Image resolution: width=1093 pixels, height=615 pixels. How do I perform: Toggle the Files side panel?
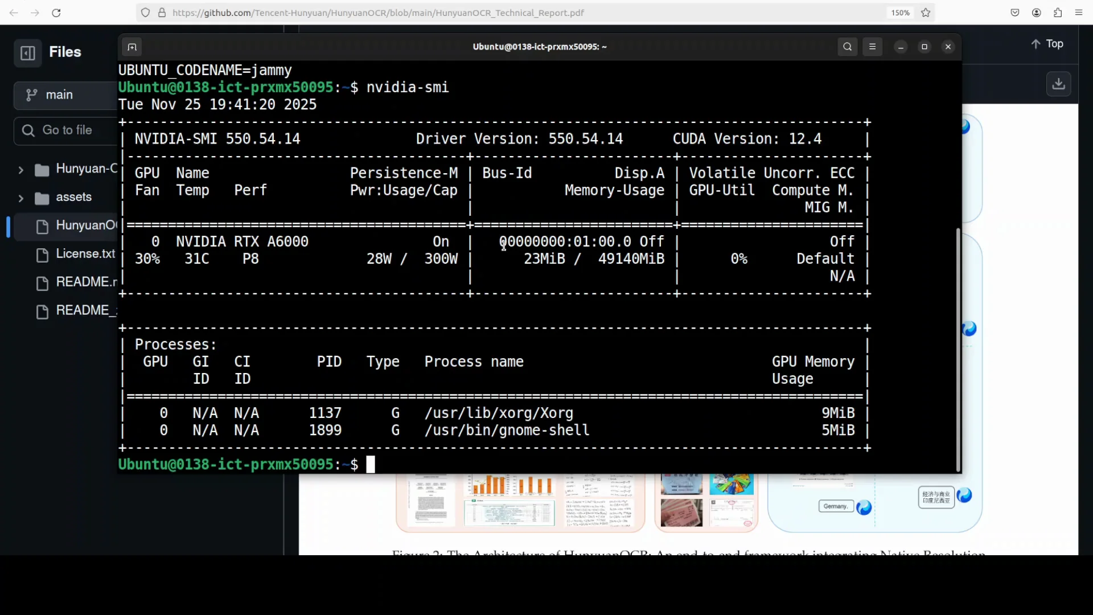click(27, 52)
